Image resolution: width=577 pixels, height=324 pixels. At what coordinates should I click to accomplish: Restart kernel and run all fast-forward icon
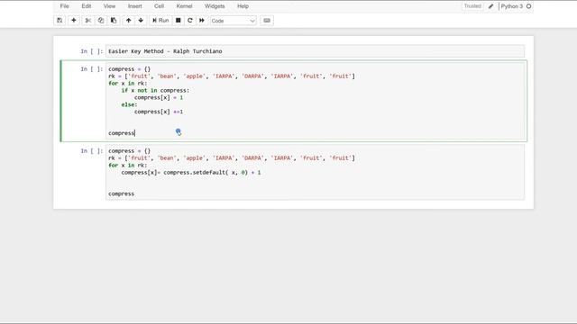202,21
